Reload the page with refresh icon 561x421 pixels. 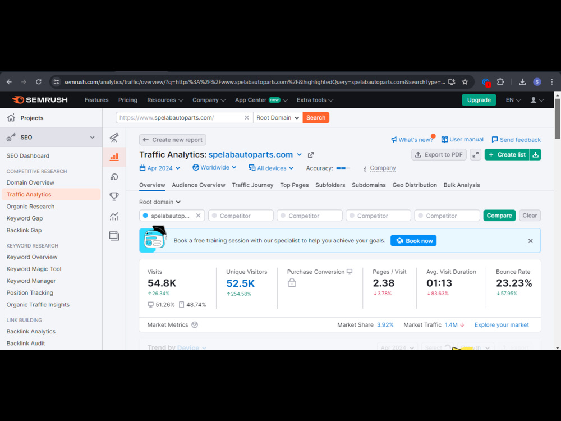coord(39,82)
